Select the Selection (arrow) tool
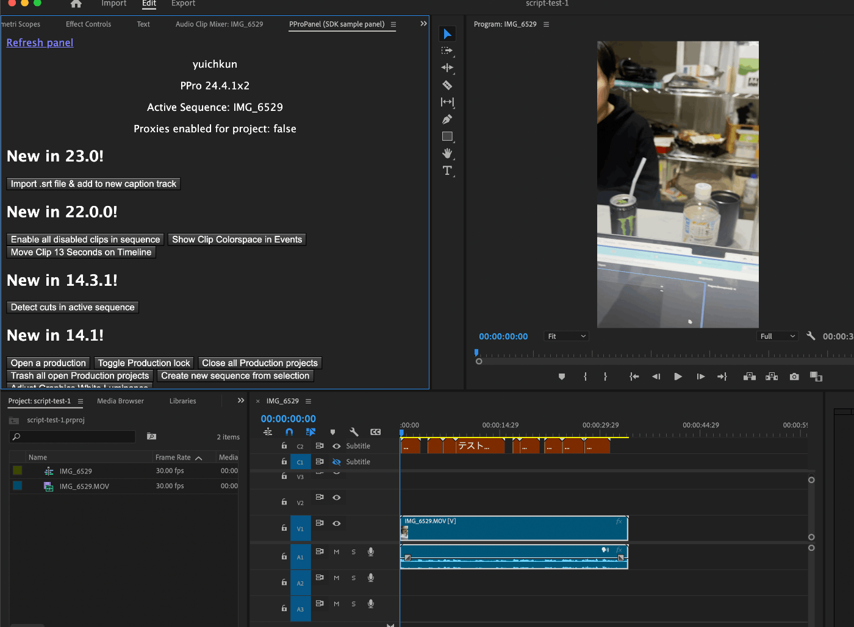The image size is (854, 627). pyautogui.click(x=447, y=34)
